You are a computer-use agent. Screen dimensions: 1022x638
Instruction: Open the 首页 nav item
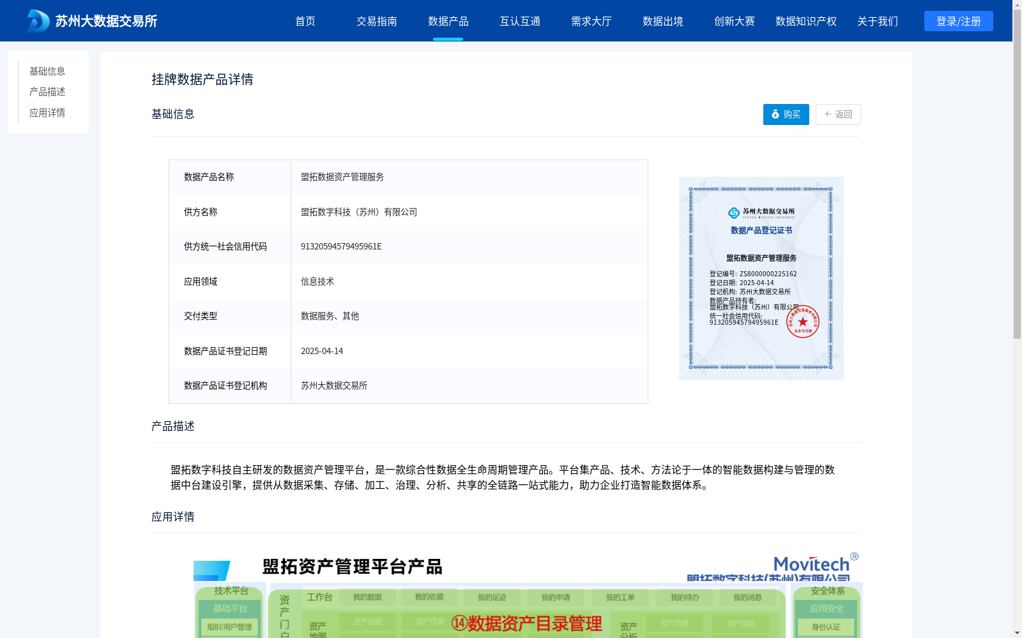[x=305, y=21]
